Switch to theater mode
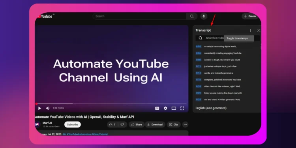Screen dimensions: 296x148 pyautogui.click(x=174, y=108)
